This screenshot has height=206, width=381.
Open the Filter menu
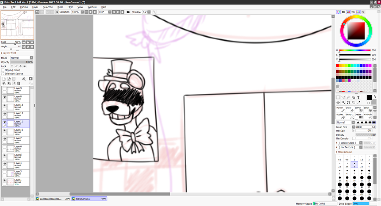[x=70, y=7]
